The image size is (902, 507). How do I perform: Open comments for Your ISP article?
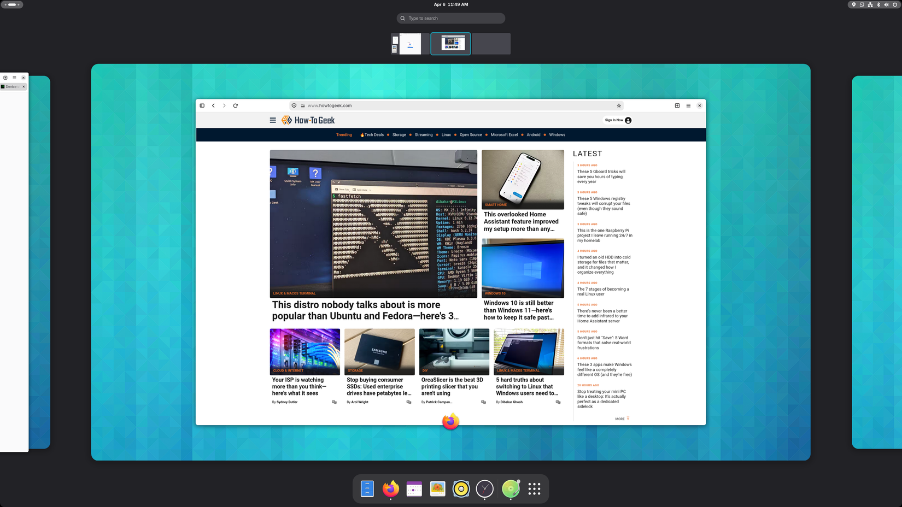[334, 402]
